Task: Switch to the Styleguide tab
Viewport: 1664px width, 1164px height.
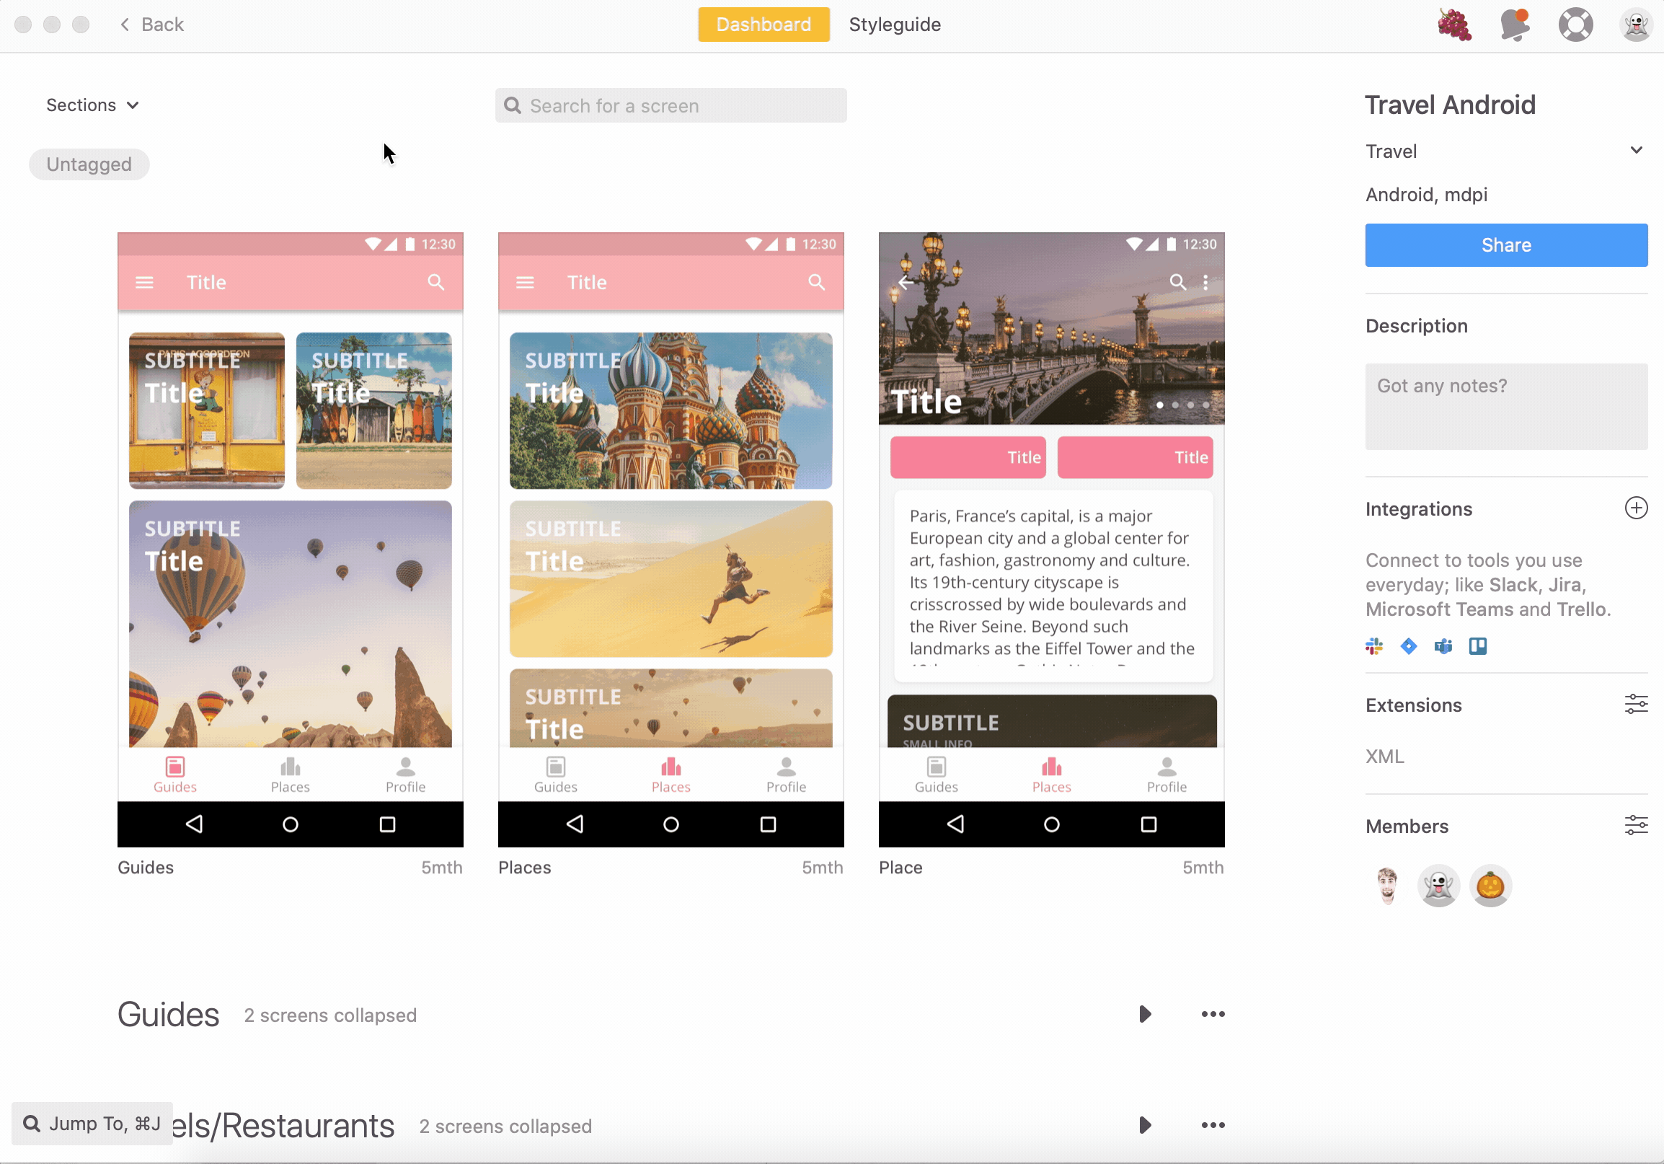Action: [x=893, y=23]
